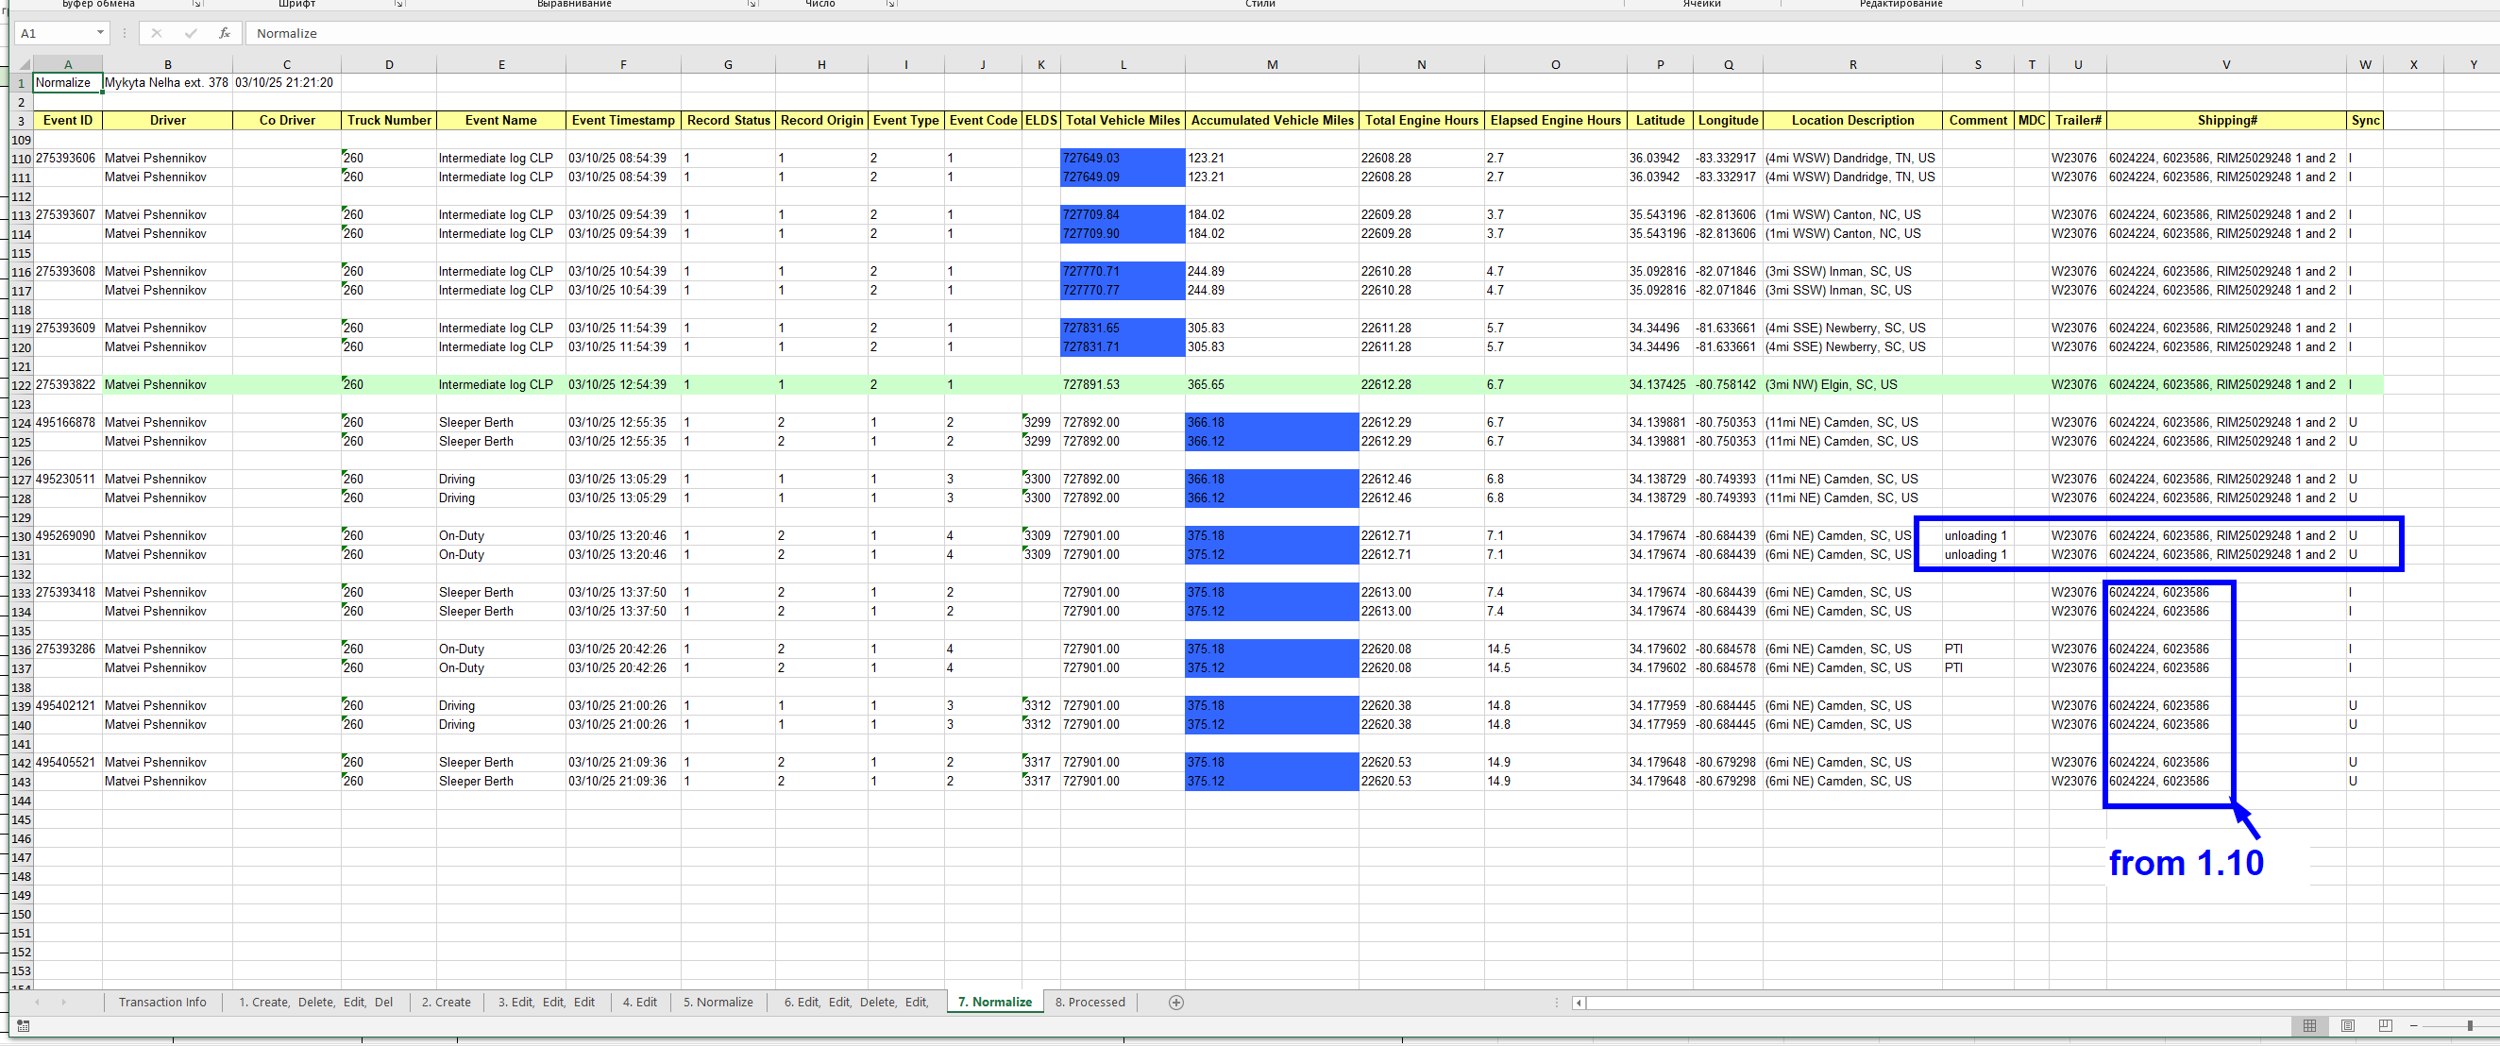Expand the Выравнивание group dialog launcher
Viewport: 2500px width, 1046px height.
(752, 4)
